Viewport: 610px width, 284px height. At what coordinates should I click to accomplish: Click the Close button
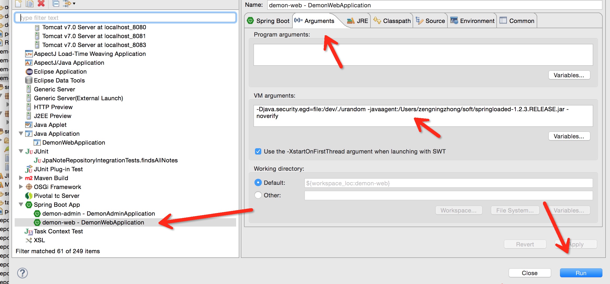point(530,273)
